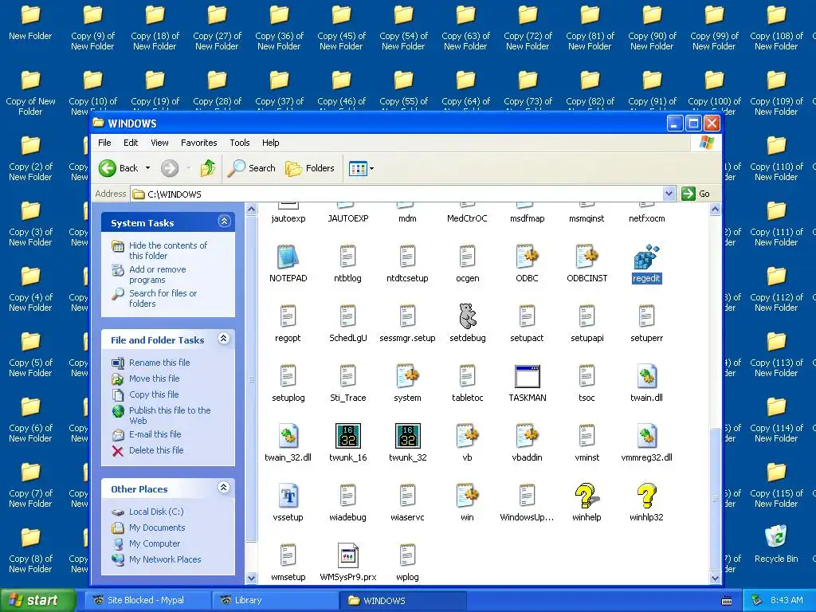The height and width of the screenshot is (612, 816).
Task: Click Delete this file
Action: point(156,450)
